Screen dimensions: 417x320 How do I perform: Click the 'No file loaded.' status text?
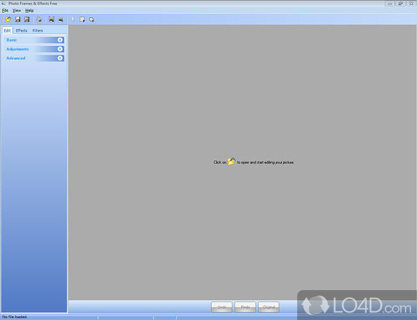coord(15,317)
